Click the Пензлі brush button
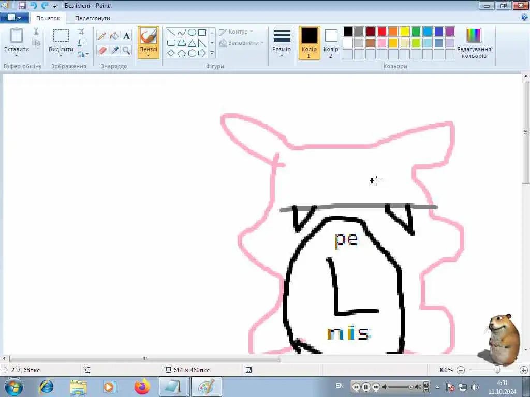 (148, 40)
